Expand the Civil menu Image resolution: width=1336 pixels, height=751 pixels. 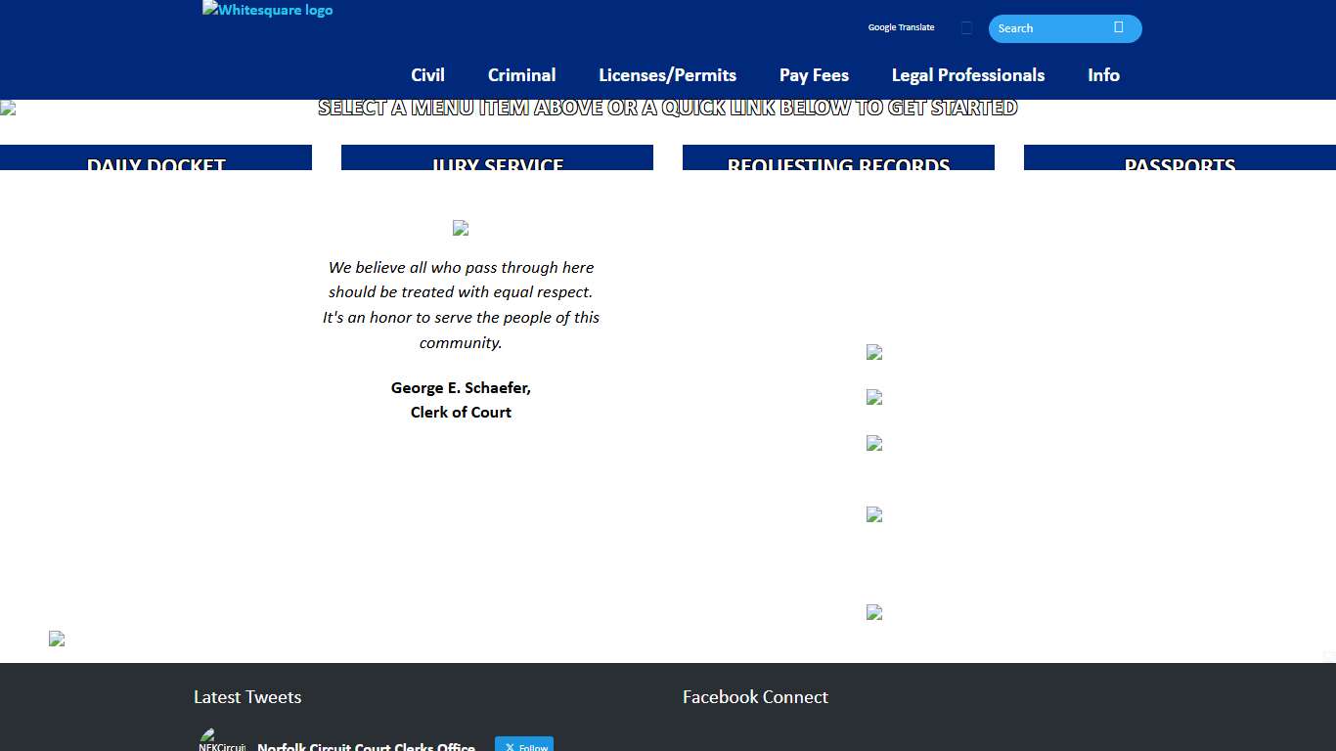[427, 75]
